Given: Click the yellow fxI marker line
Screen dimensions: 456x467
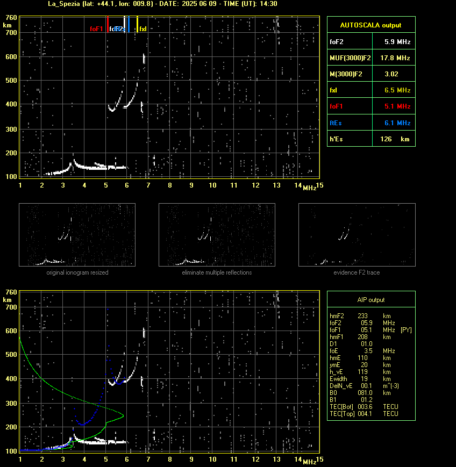Looking at the screenshot, I should pyautogui.click(x=138, y=24).
